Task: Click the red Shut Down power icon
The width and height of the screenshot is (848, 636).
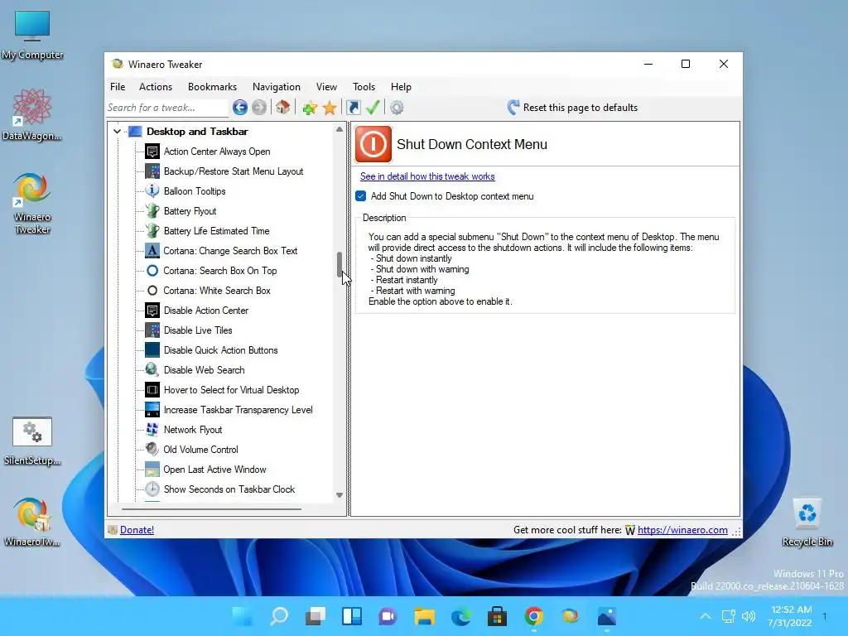Action: pyautogui.click(x=373, y=144)
